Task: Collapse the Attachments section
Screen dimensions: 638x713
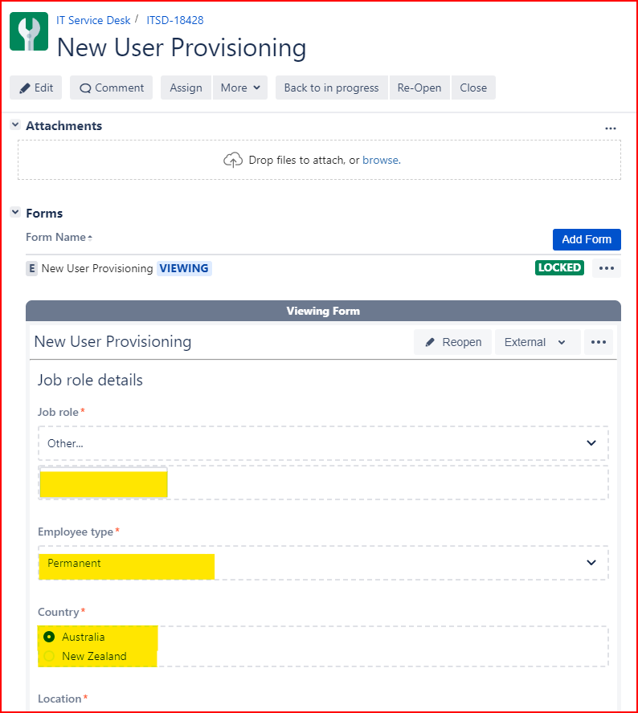Action: coord(15,124)
